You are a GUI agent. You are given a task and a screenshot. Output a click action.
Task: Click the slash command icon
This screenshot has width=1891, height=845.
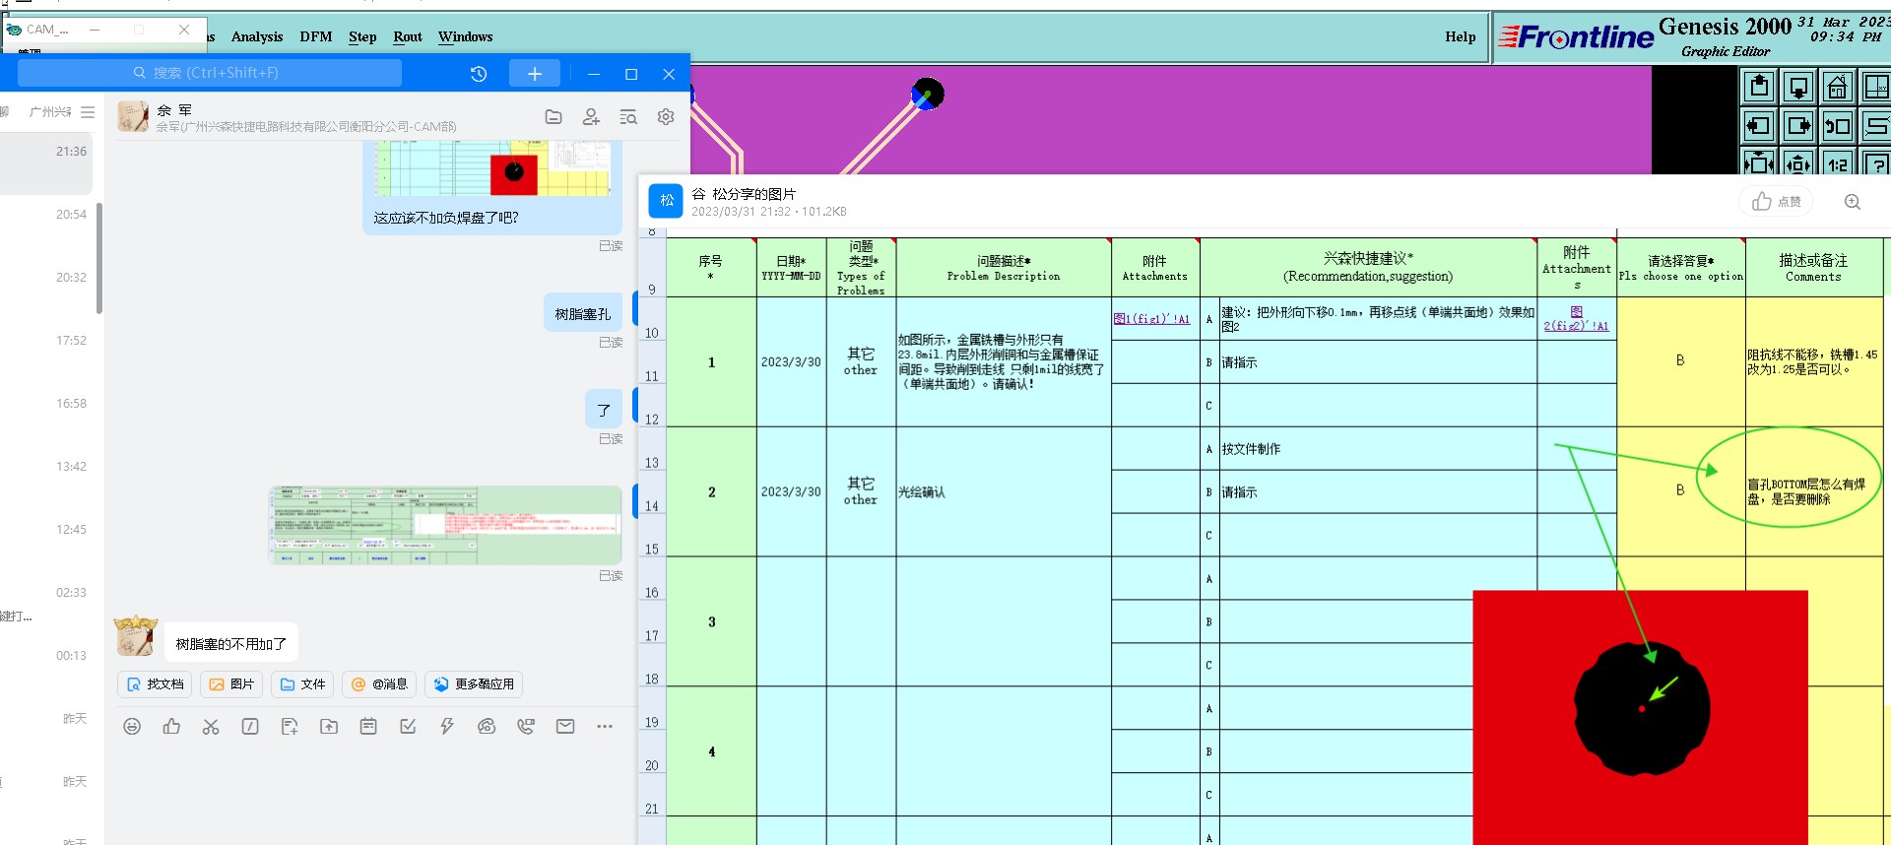(250, 727)
